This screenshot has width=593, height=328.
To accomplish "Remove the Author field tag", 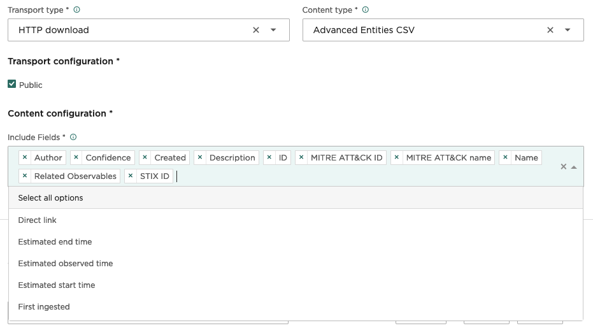I will tap(25, 157).
